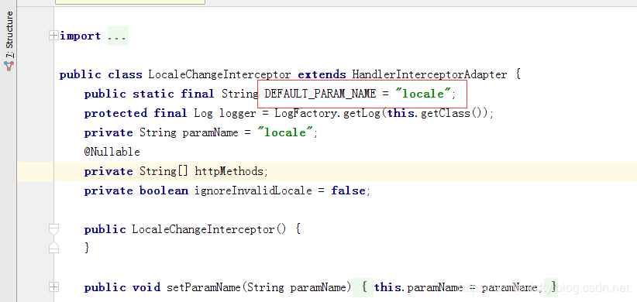Place cursor on httpMethods field
Viewport: 637px width, 302px height.
point(229,171)
